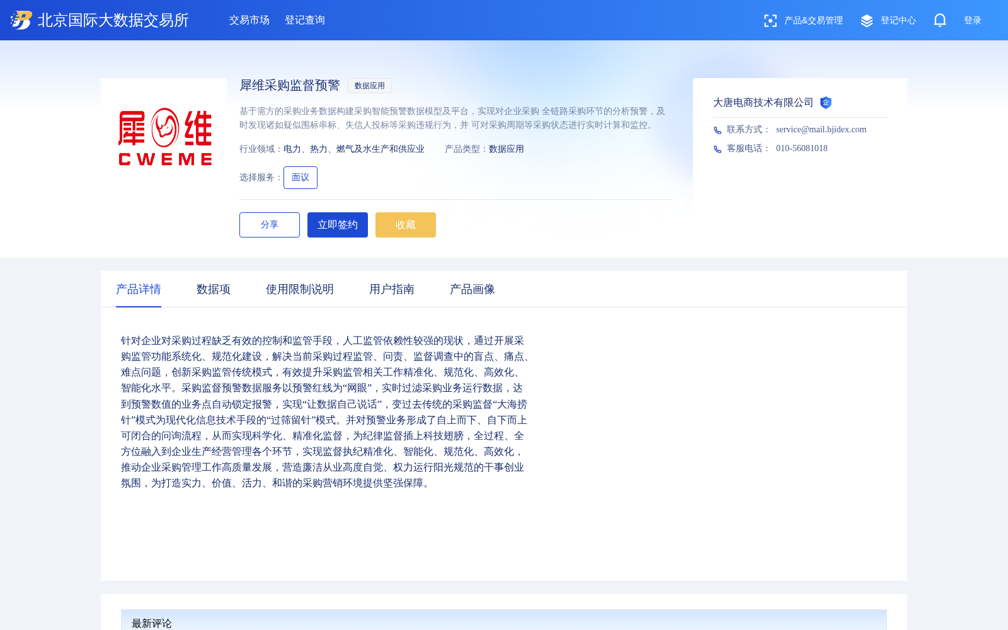Switch to the 数据项 tab
This screenshot has height=630, width=1008.
click(214, 289)
